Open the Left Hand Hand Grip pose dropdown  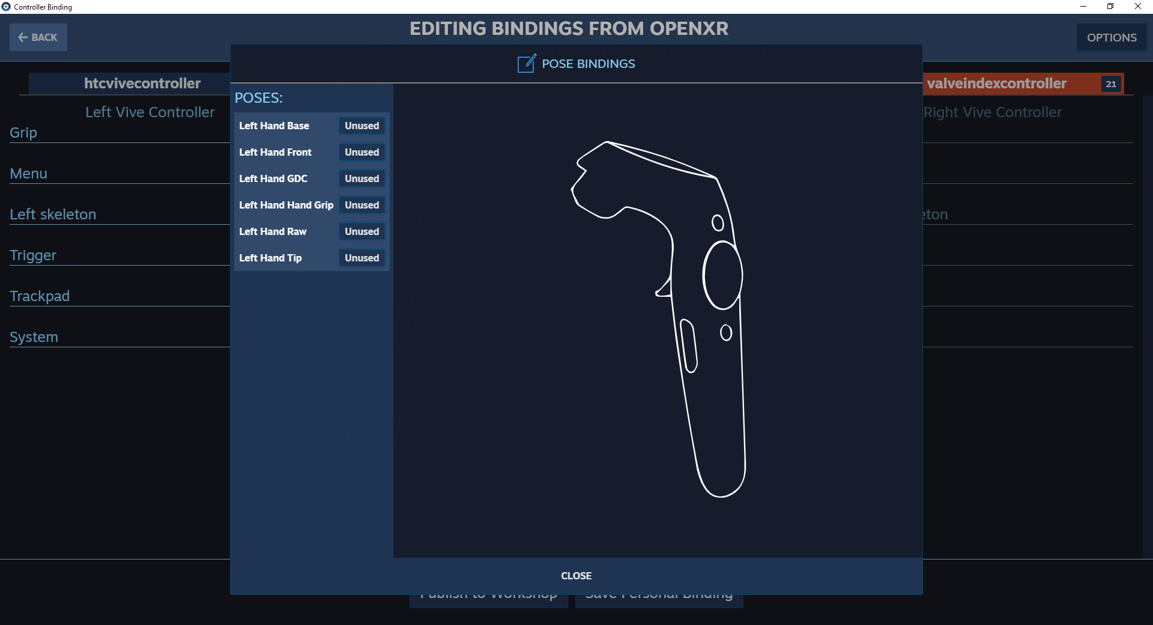click(362, 205)
